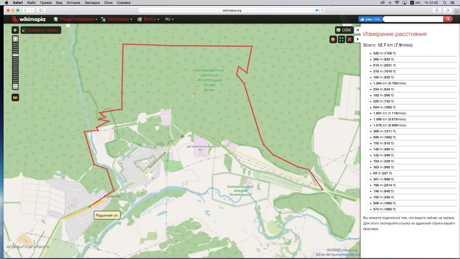Open Вид menu
460x259 pixels.
tap(59, 3)
